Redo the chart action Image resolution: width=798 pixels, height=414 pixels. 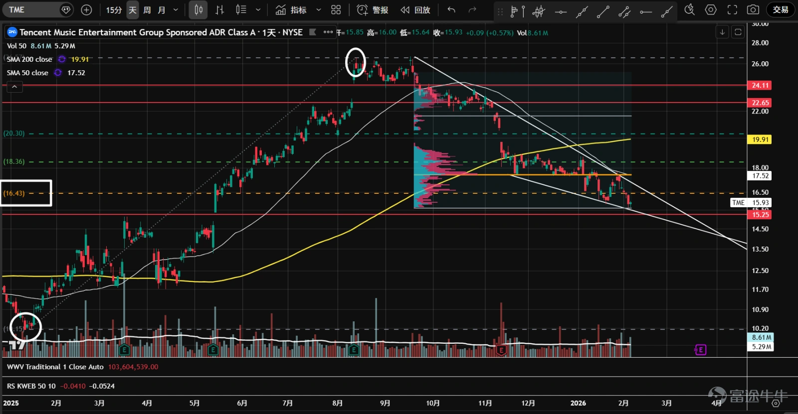472,9
